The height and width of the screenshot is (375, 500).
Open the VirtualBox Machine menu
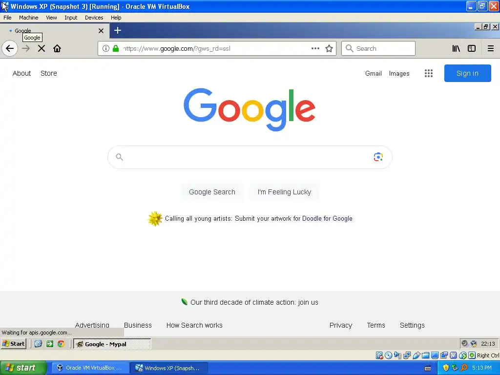coord(29,18)
